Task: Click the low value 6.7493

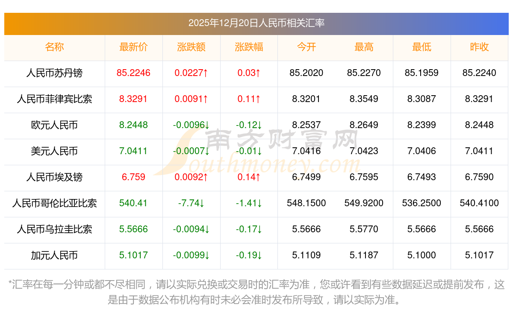Action: tap(422, 177)
